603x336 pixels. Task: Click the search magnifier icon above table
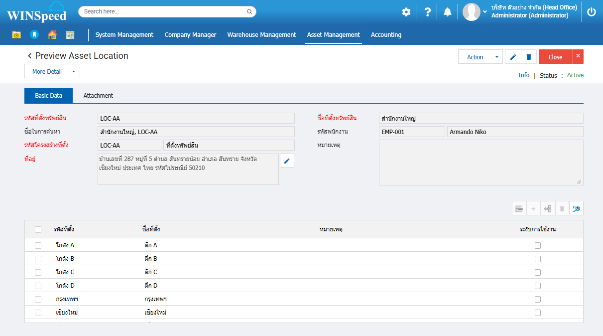(x=577, y=209)
